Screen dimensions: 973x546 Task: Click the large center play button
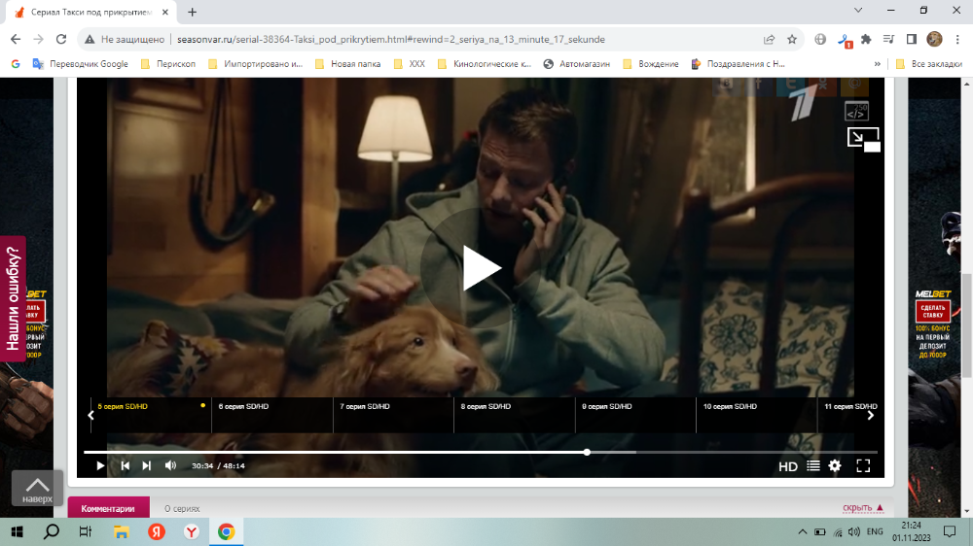pos(483,269)
